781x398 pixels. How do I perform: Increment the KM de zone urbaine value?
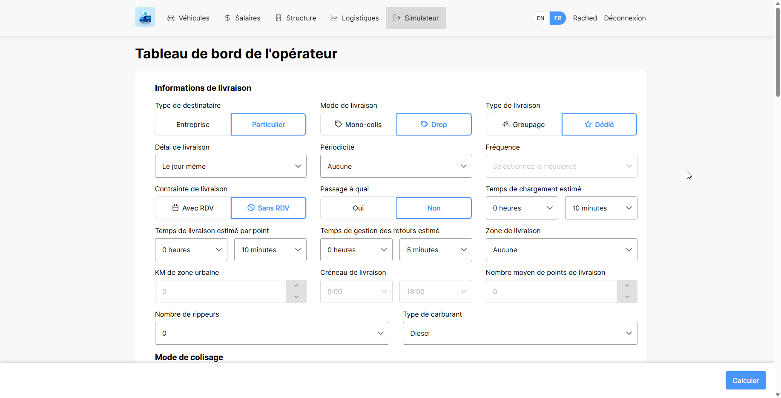click(x=296, y=286)
